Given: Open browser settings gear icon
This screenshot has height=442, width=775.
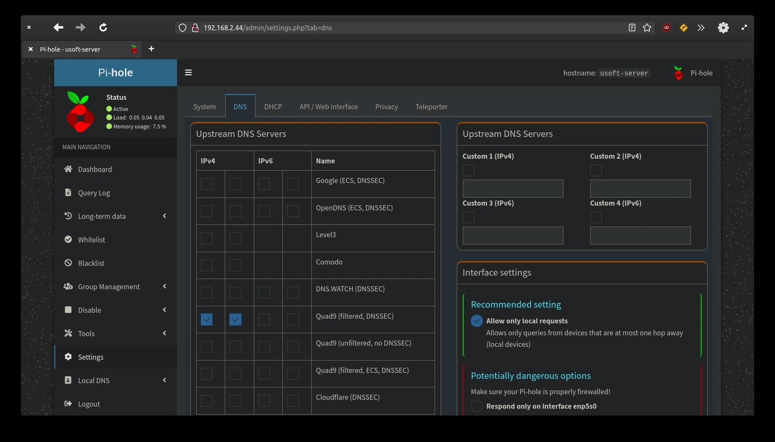Looking at the screenshot, I should coord(723,28).
